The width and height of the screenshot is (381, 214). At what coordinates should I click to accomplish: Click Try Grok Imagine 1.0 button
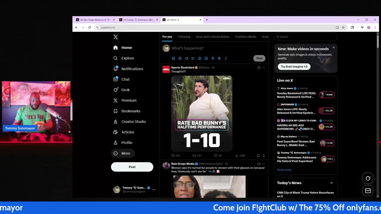[x=294, y=67]
